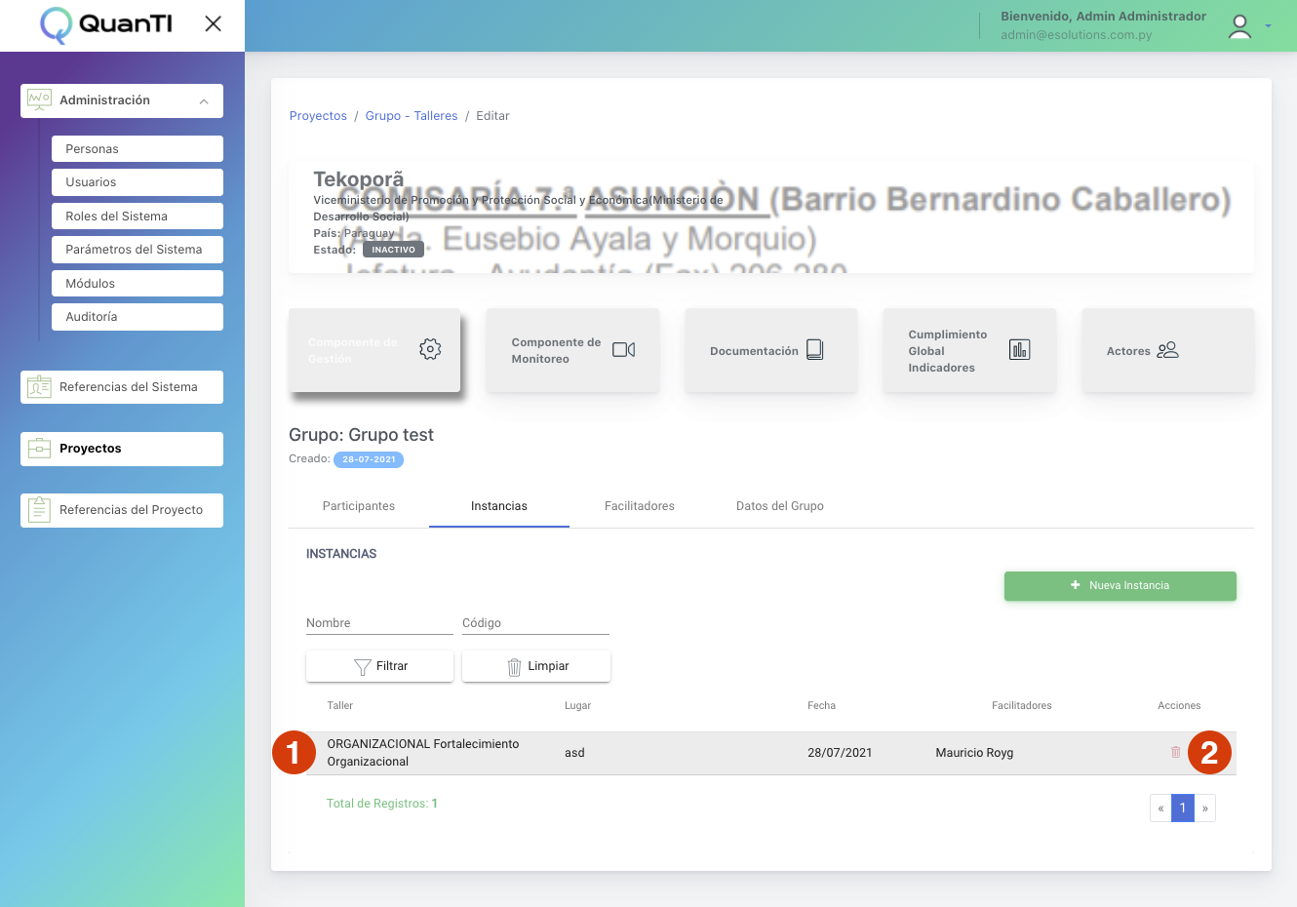Select the Instancias tab
Image resolution: width=1297 pixels, height=907 pixels.
click(x=499, y=506)
